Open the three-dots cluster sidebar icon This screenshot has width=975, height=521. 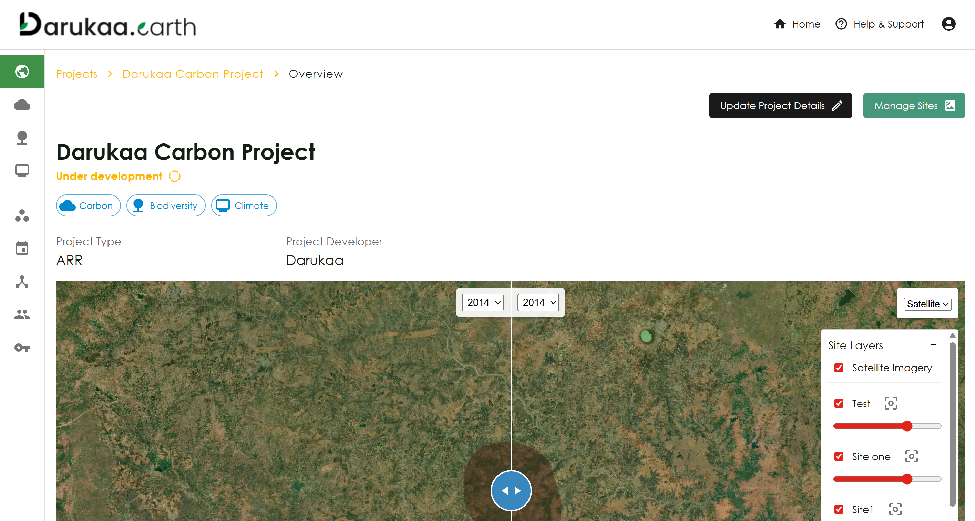tap(22, 215)
